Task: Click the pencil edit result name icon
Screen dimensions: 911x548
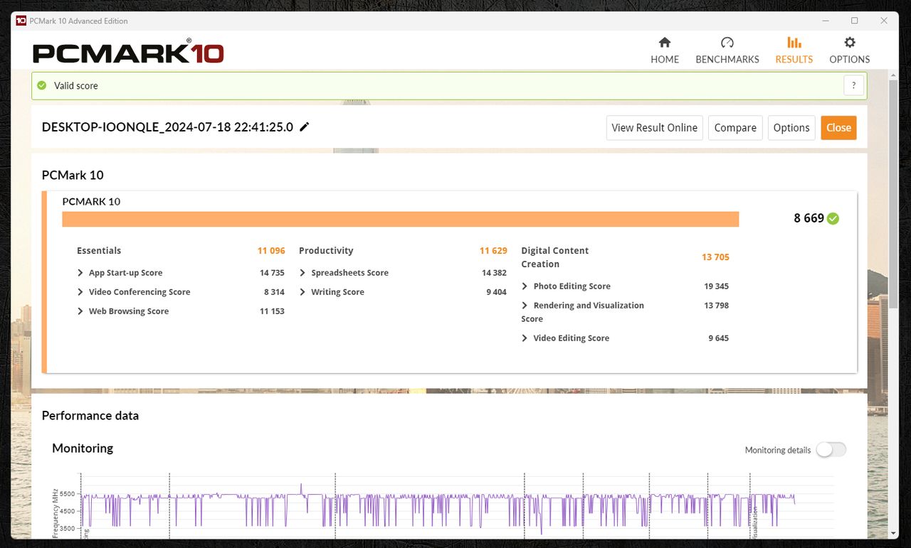Action: [305, 127]
